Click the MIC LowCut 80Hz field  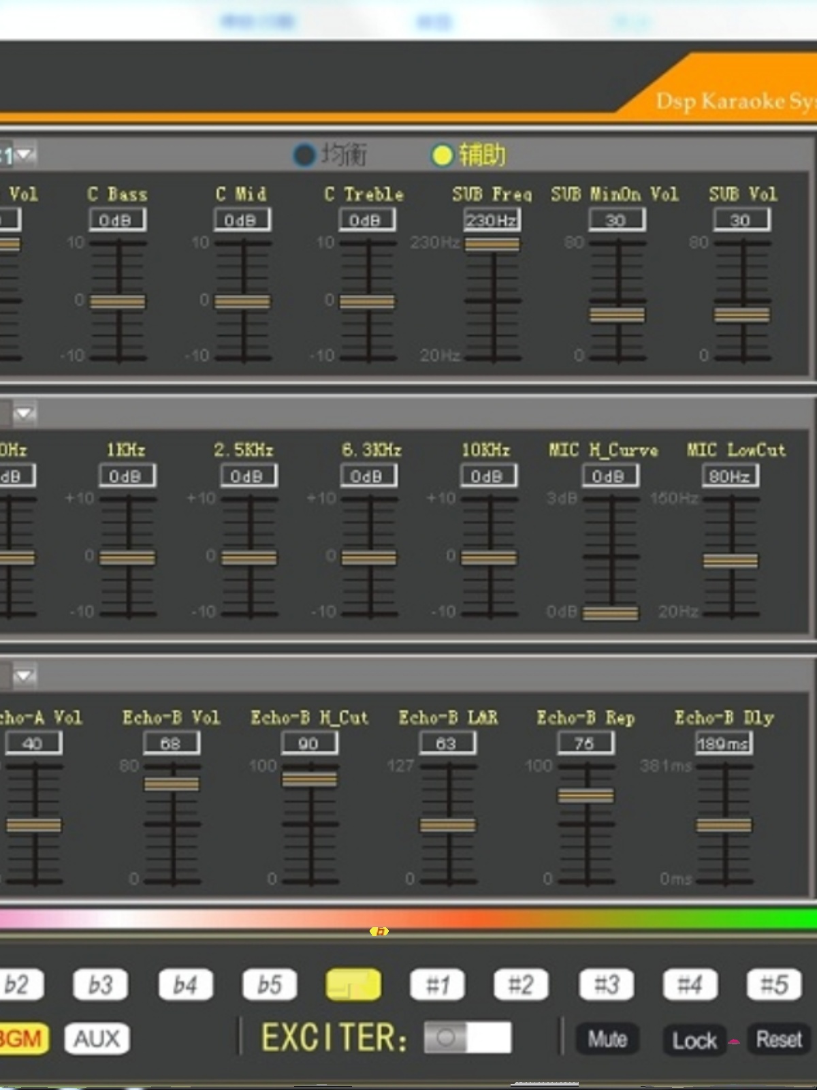click(731, 476)
